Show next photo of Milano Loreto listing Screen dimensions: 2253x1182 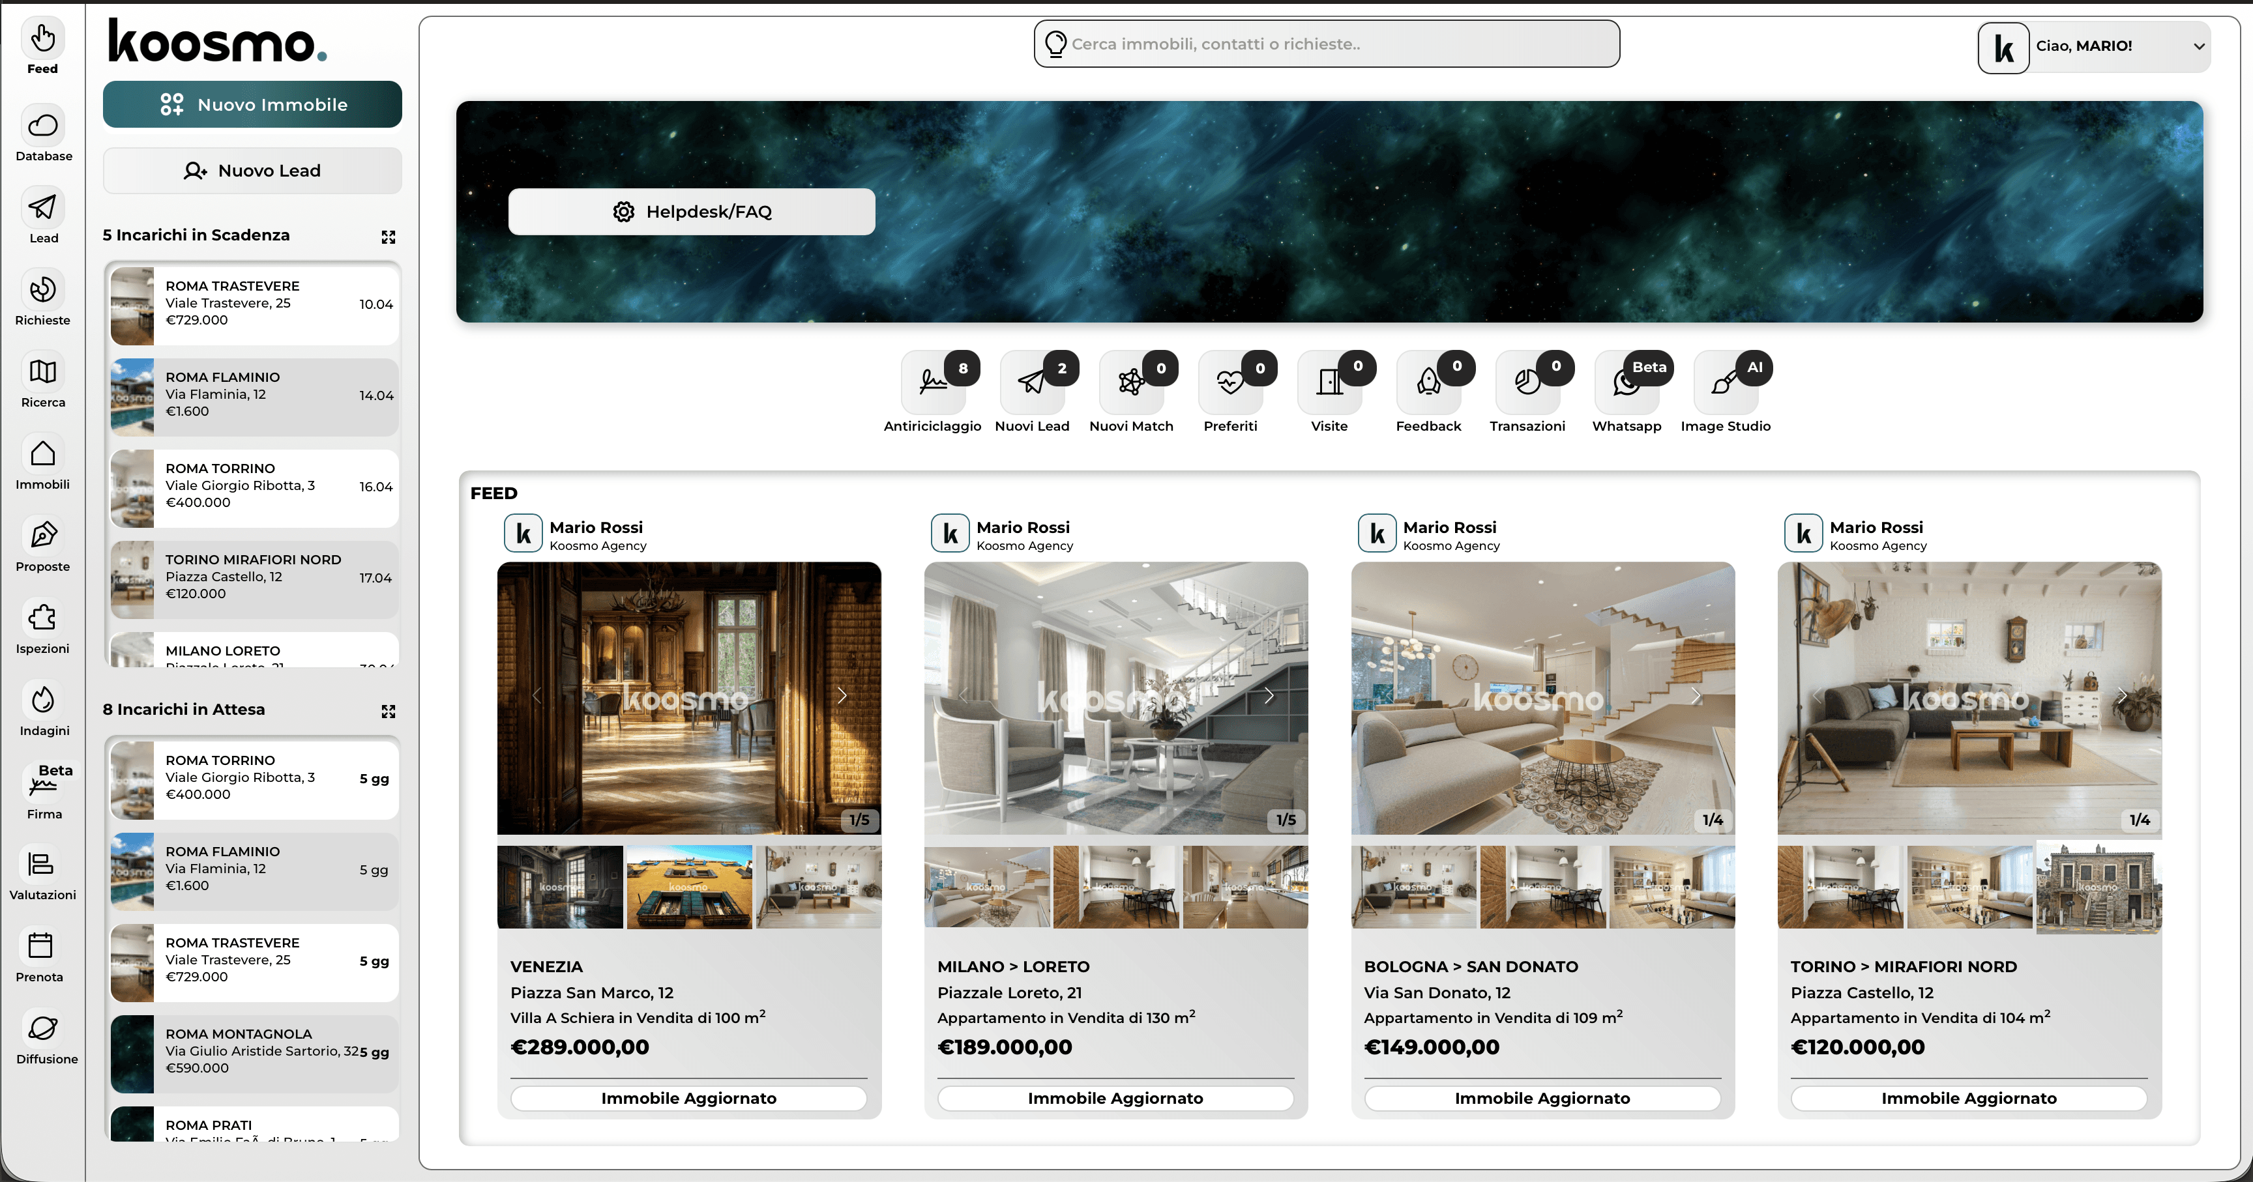click(x=1269, y=696)
